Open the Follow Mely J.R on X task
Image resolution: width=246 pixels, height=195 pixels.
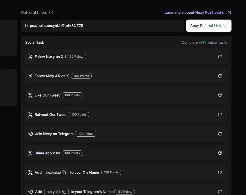point(126,76)
